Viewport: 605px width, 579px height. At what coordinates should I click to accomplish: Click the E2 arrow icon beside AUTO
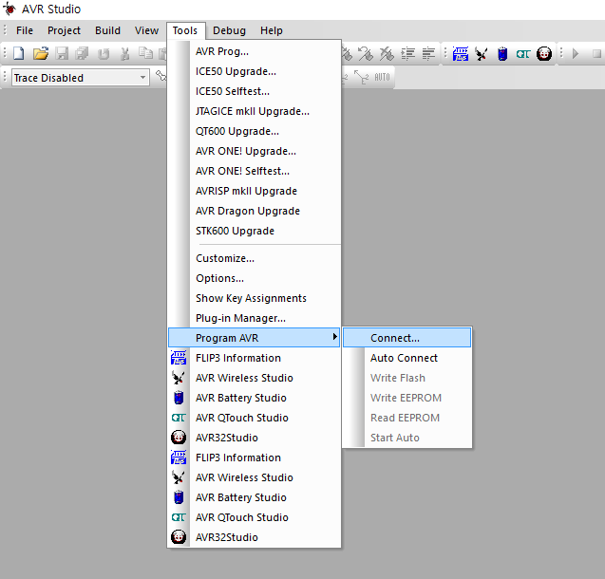point(362,77)
